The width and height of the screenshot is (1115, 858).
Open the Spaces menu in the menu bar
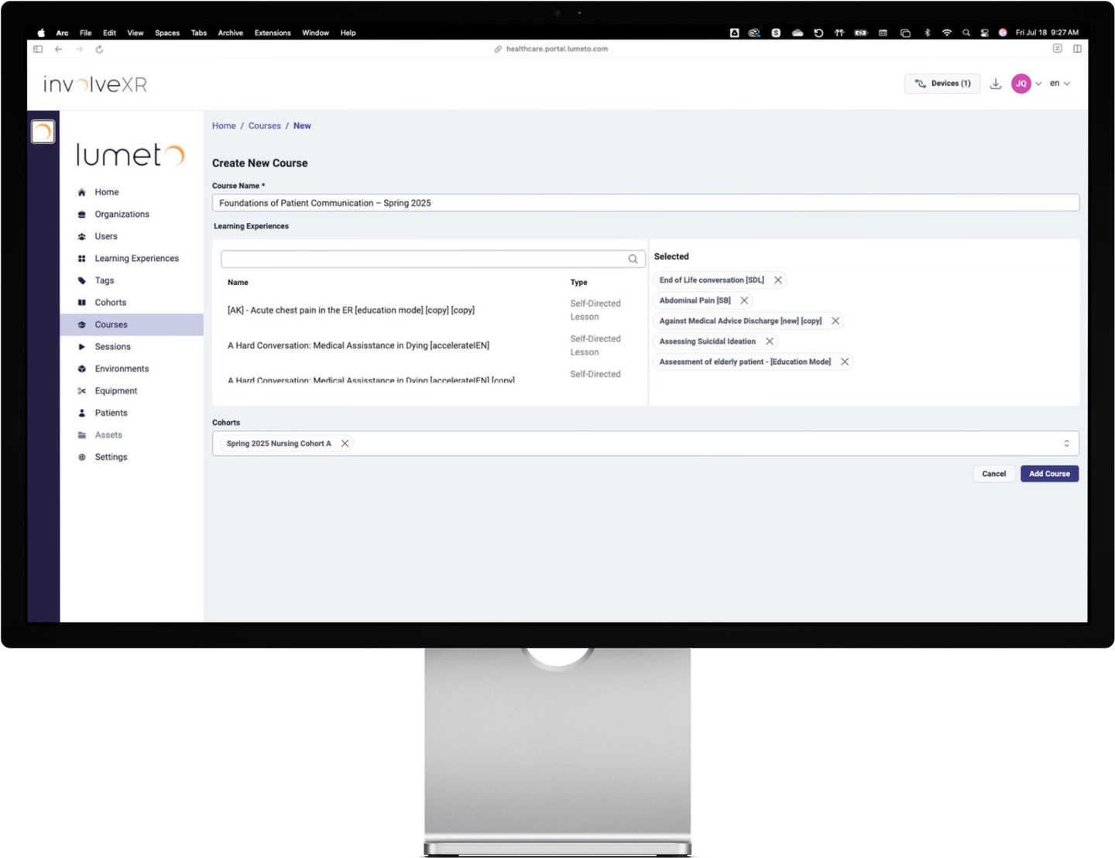(x=167, y=33)
